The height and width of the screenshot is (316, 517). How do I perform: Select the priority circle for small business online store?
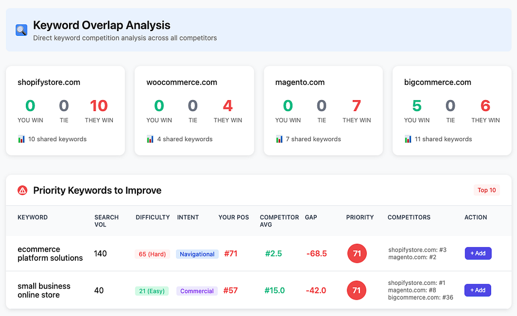point(357,290)
